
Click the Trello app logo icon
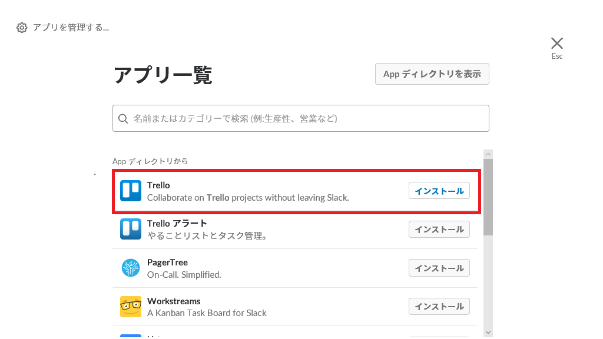131,191
